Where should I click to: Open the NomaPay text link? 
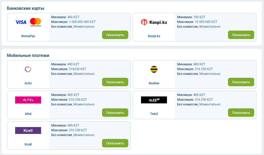tap(28, 36)
